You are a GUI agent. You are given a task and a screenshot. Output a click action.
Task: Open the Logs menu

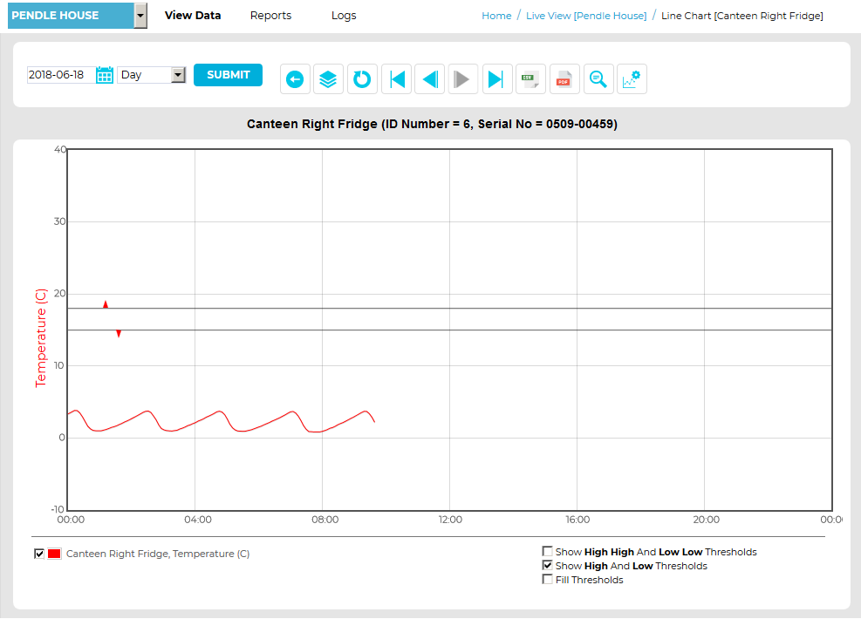(x=344, y=16)
